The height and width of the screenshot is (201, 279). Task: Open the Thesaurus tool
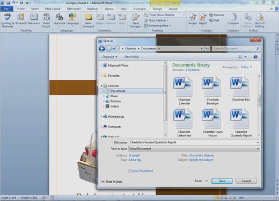(x=34, y=19)
